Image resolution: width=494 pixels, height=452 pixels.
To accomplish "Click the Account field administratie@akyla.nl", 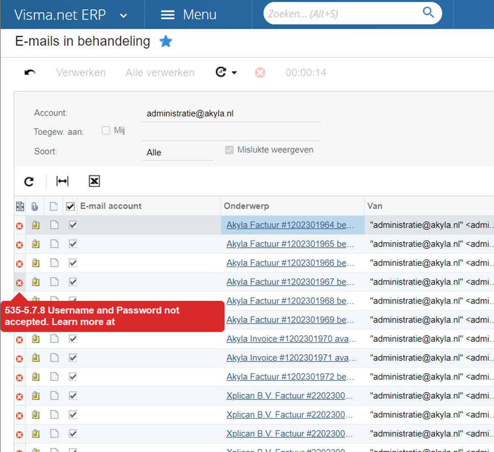I will coord(232,114).
